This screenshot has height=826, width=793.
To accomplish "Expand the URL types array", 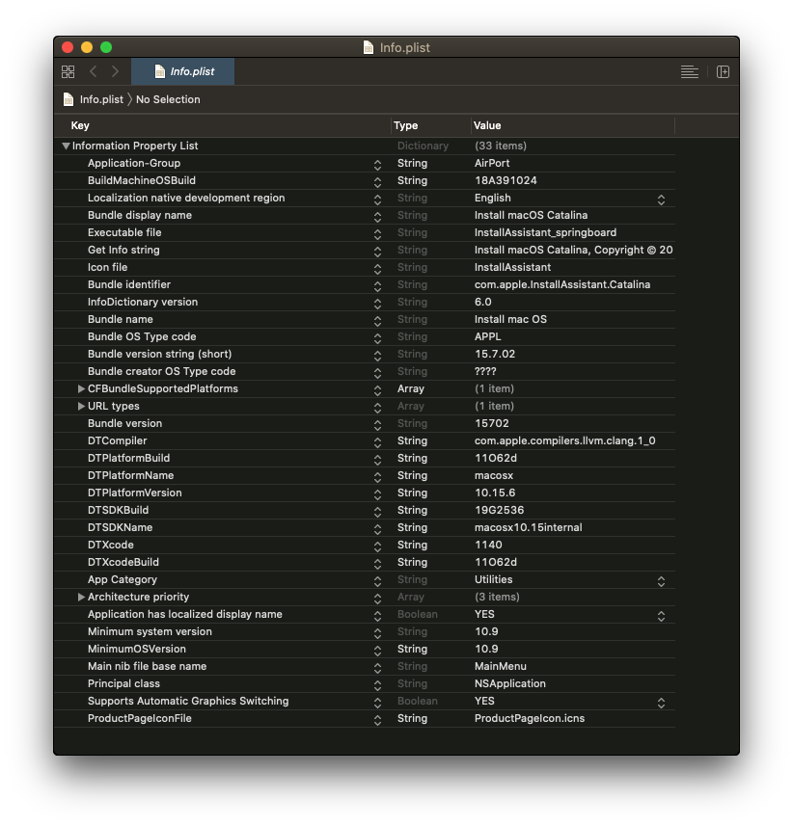I will tap(81, 406).
